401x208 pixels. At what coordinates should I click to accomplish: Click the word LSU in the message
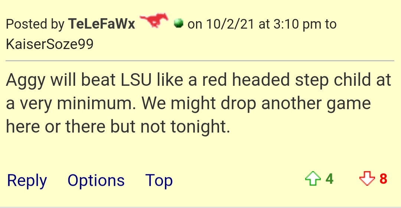point(136,79)
